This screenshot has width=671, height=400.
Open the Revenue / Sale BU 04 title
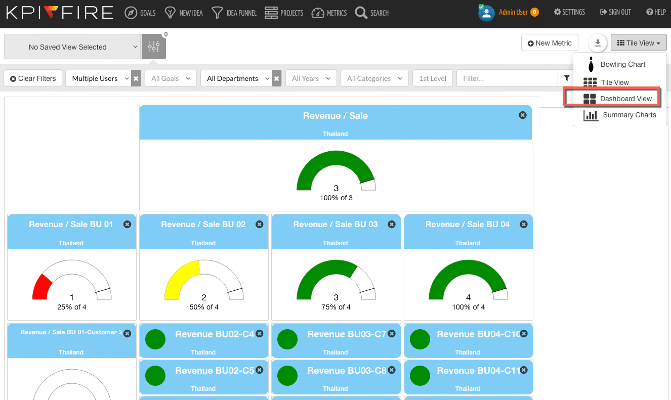coord(468,224)
